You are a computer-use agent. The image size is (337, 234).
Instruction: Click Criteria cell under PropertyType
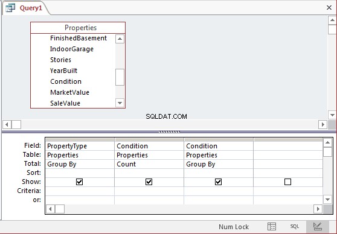[80, 191]
